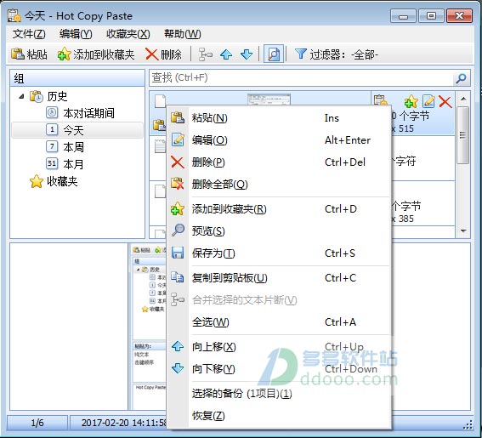Open the 文件(Z) menu

click(29, 34)
